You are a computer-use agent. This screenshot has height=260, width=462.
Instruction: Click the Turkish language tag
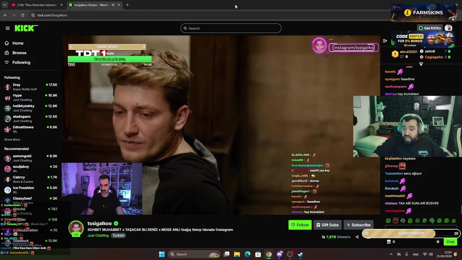(x=118, y=235)
